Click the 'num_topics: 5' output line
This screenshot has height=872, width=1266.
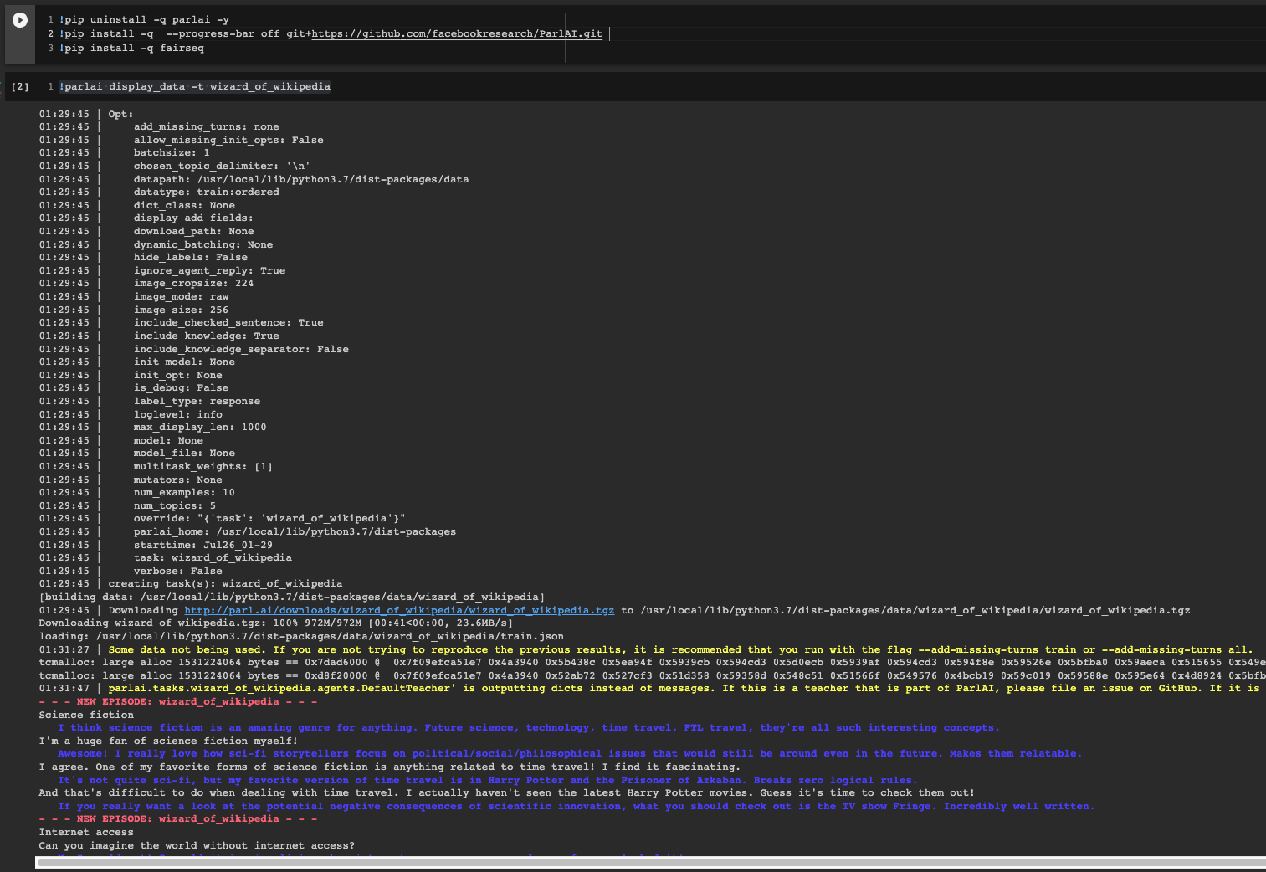pyautogui.click(x=175, y=505)
